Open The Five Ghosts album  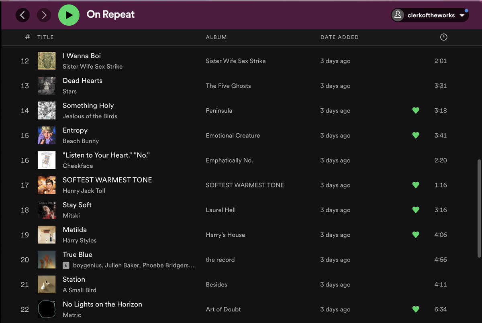click(228, 86)
